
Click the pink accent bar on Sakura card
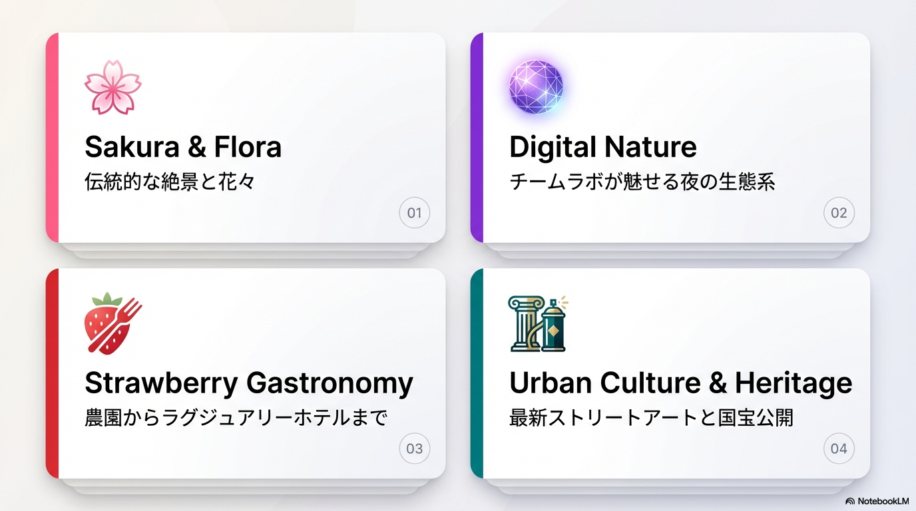tap(53, 137)
